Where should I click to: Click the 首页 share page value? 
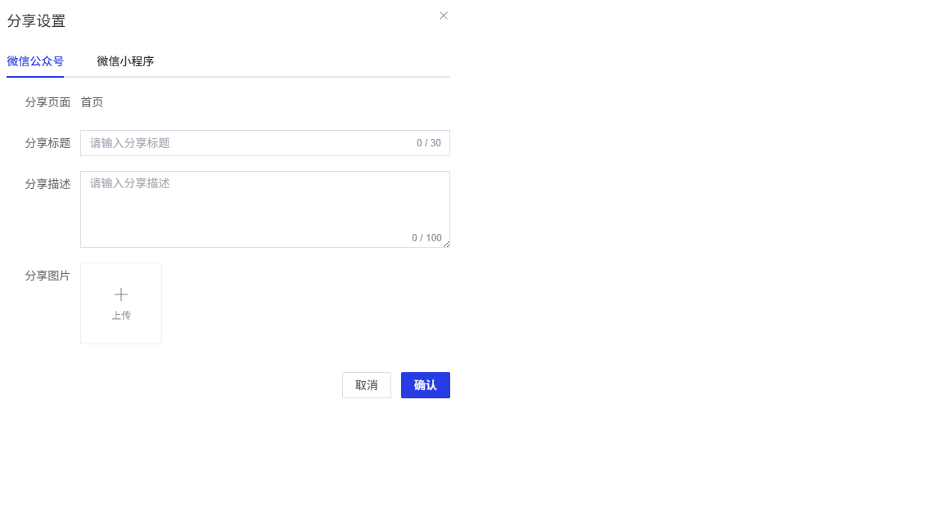(x=92, y=102)
